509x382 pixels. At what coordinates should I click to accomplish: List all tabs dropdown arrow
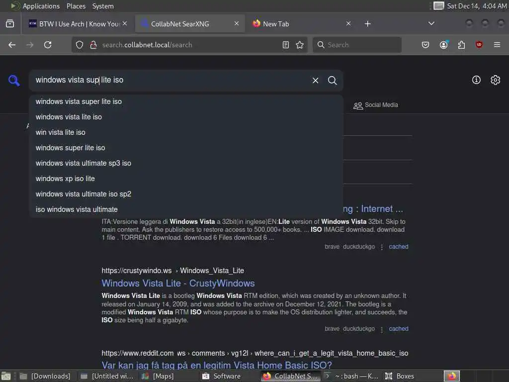click(431, 23)
